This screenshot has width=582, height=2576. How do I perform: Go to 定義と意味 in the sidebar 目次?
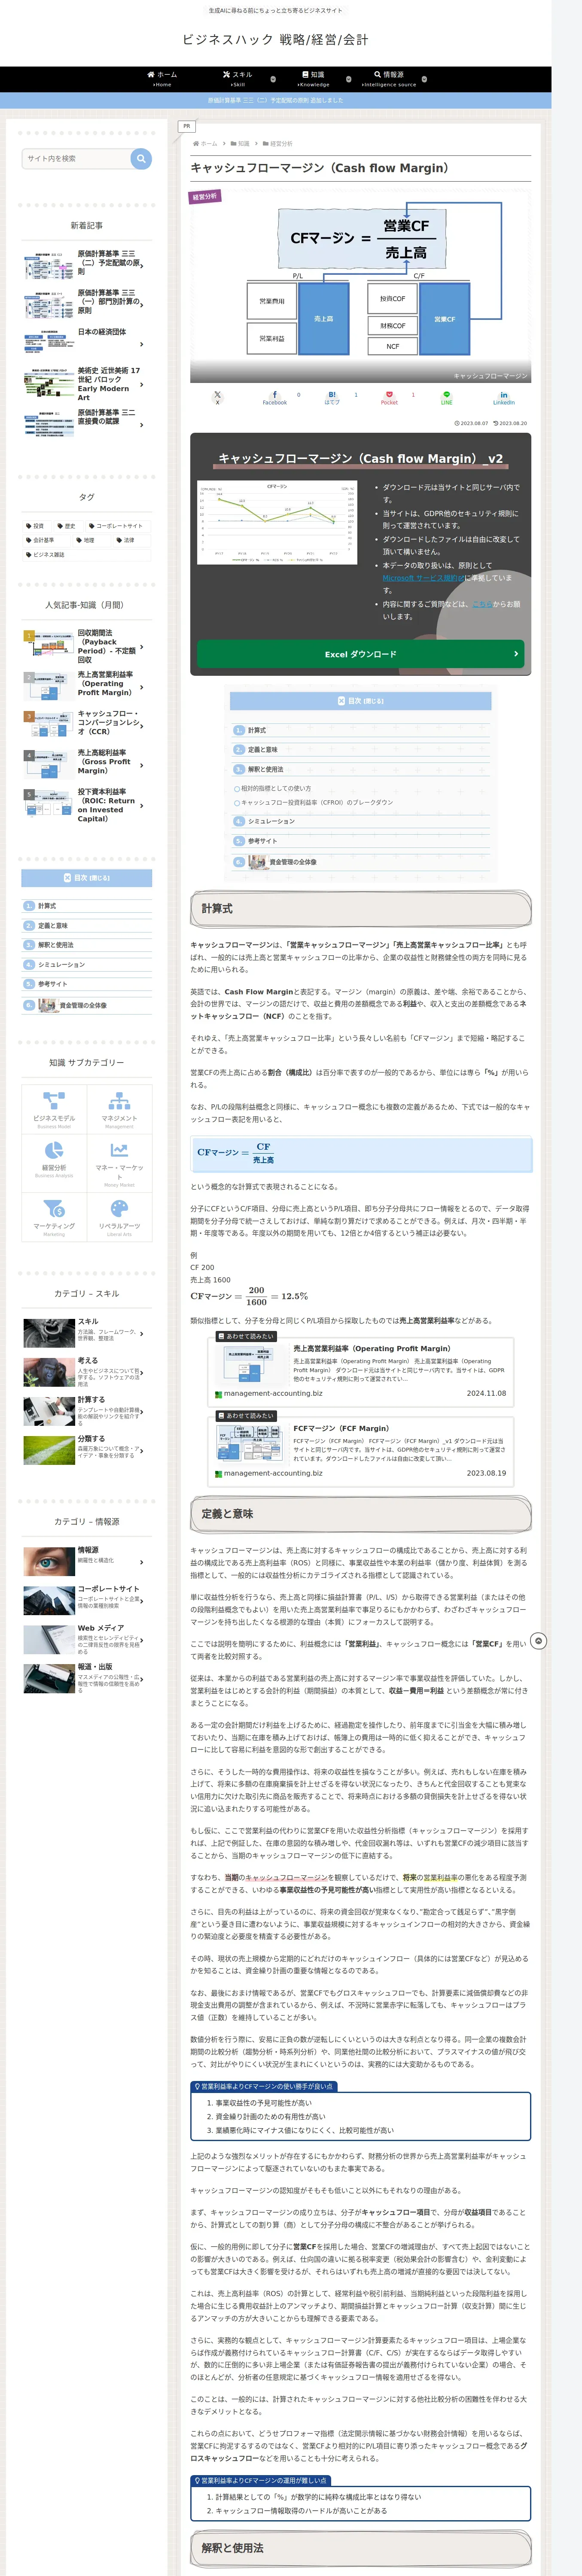[53, 925]
